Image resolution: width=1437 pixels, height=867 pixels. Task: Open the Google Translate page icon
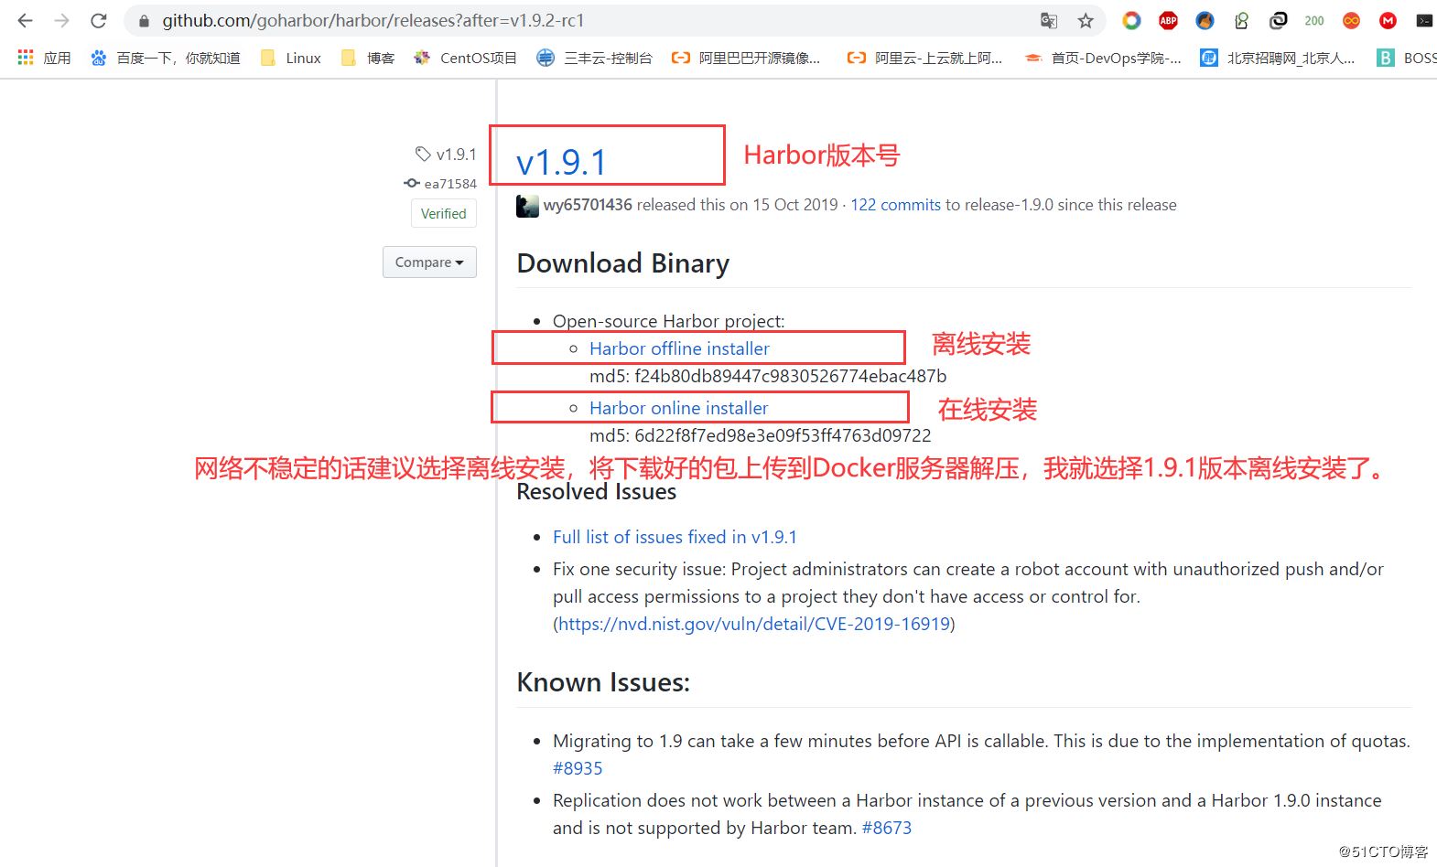pos(1049,20)
